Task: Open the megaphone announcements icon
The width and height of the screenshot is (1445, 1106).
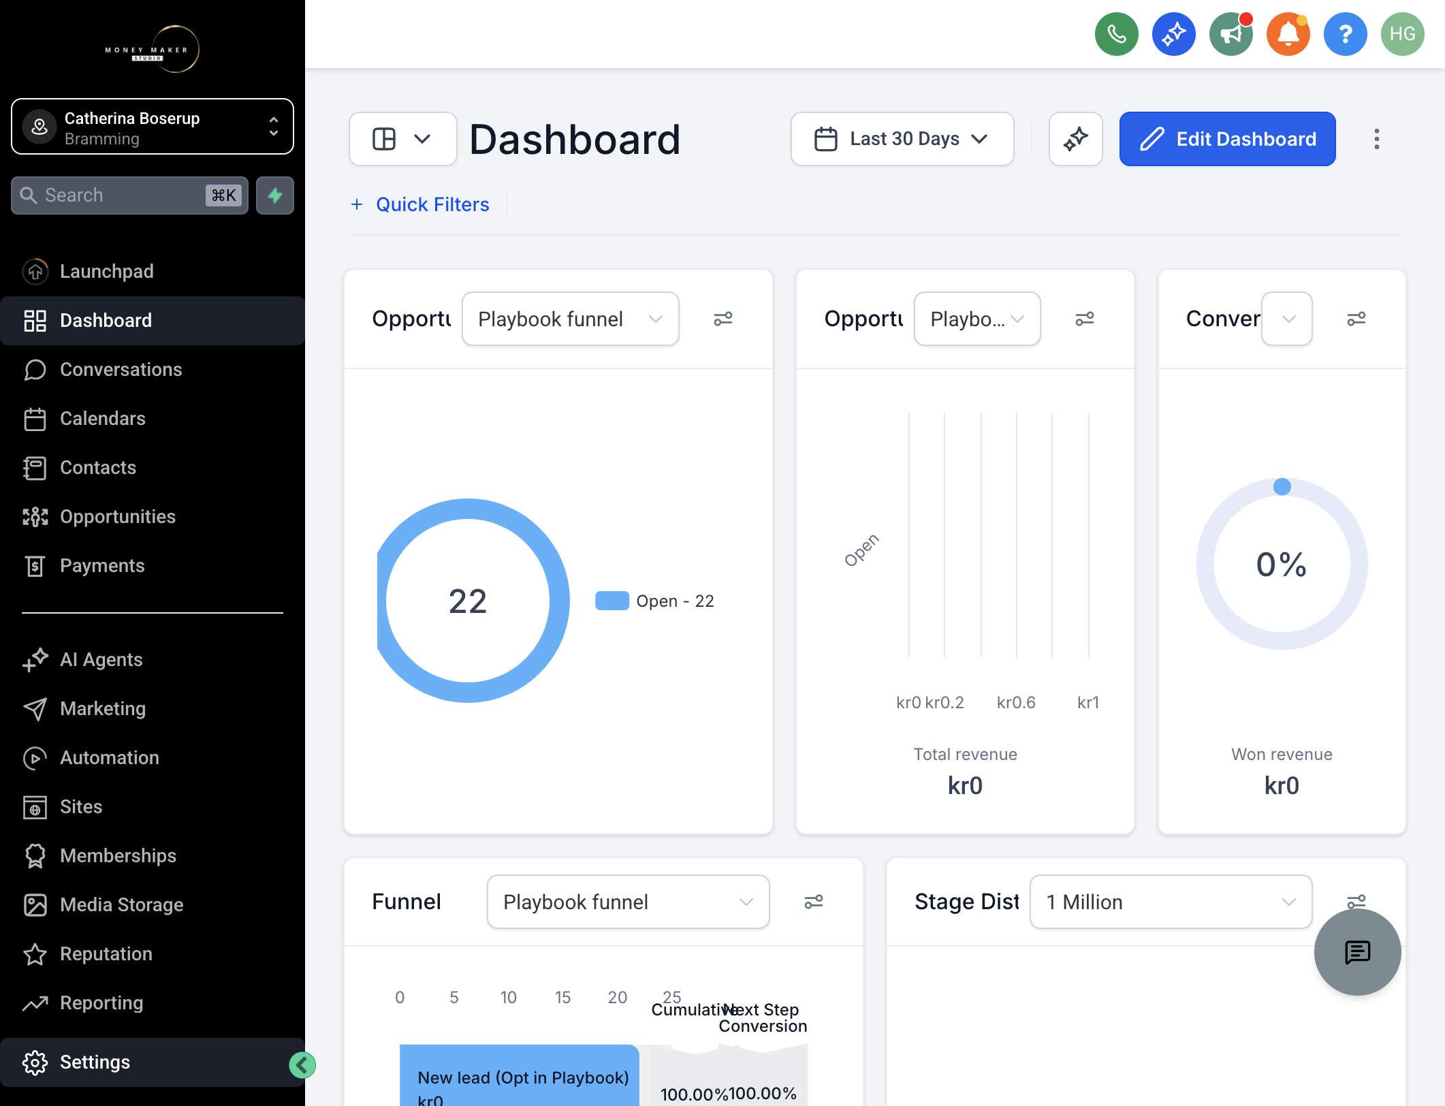Action: (x=1230, y=34)
